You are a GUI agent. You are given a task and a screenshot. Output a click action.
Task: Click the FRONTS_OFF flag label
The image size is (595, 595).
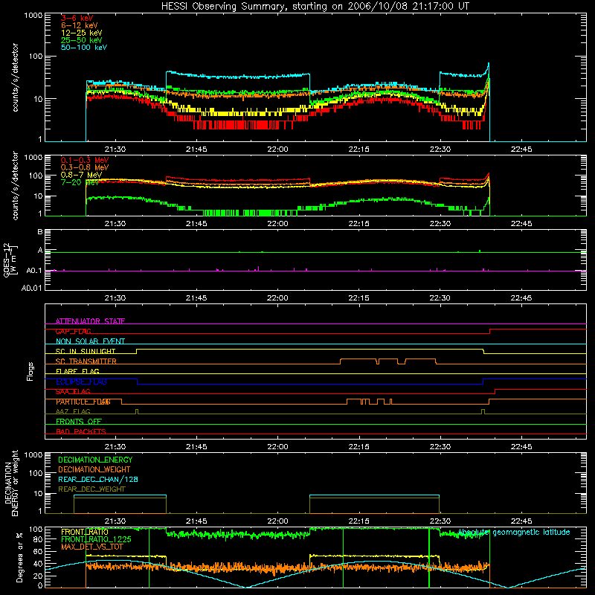click(79, 422)
